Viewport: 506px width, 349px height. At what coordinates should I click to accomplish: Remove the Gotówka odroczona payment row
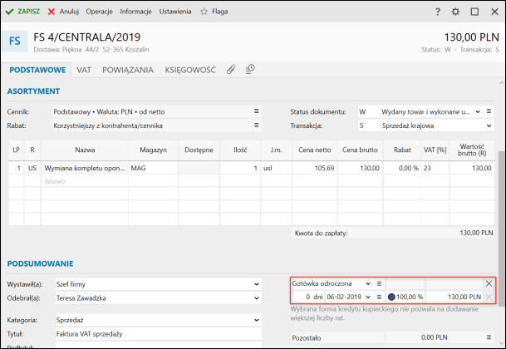pos(489,284)
